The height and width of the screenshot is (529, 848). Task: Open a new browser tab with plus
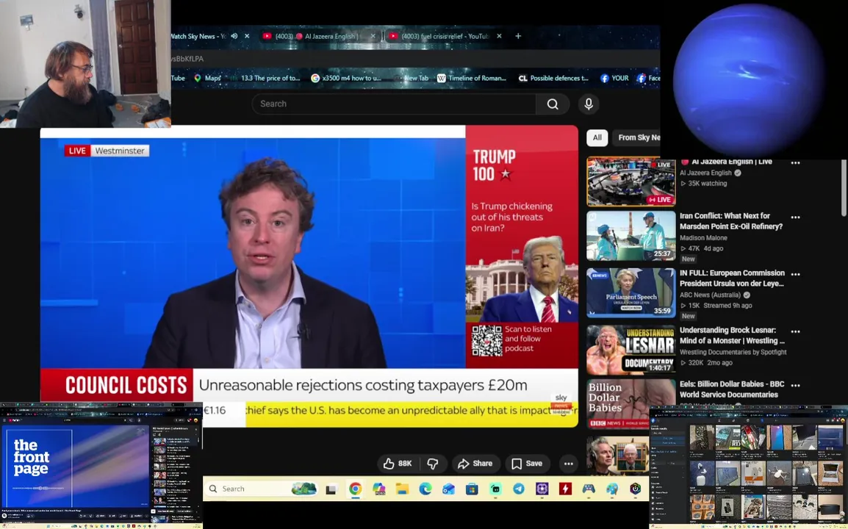pos(518,36)
